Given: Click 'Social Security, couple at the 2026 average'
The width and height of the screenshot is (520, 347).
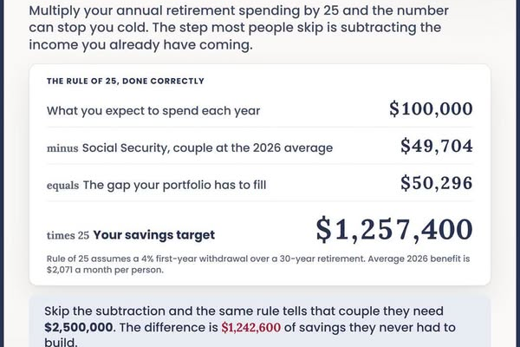Looking at the screenshot, I should (207, 147).
